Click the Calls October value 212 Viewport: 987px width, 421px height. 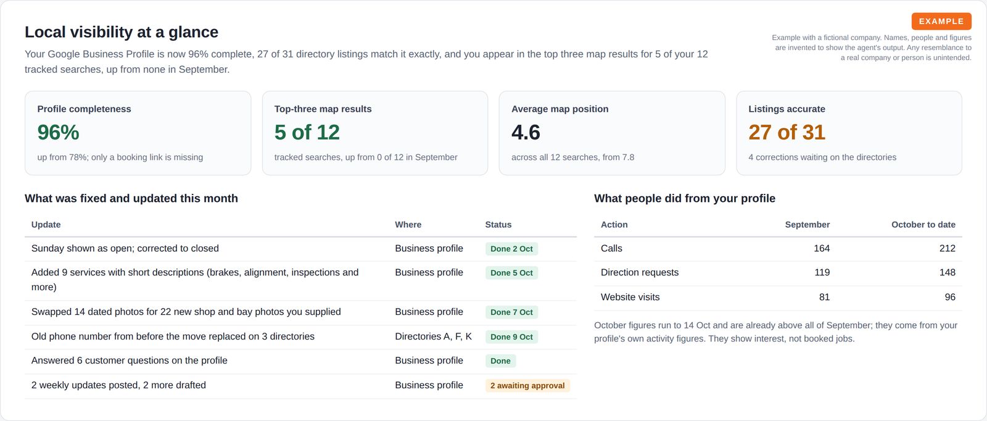click(x=948, y=248)
